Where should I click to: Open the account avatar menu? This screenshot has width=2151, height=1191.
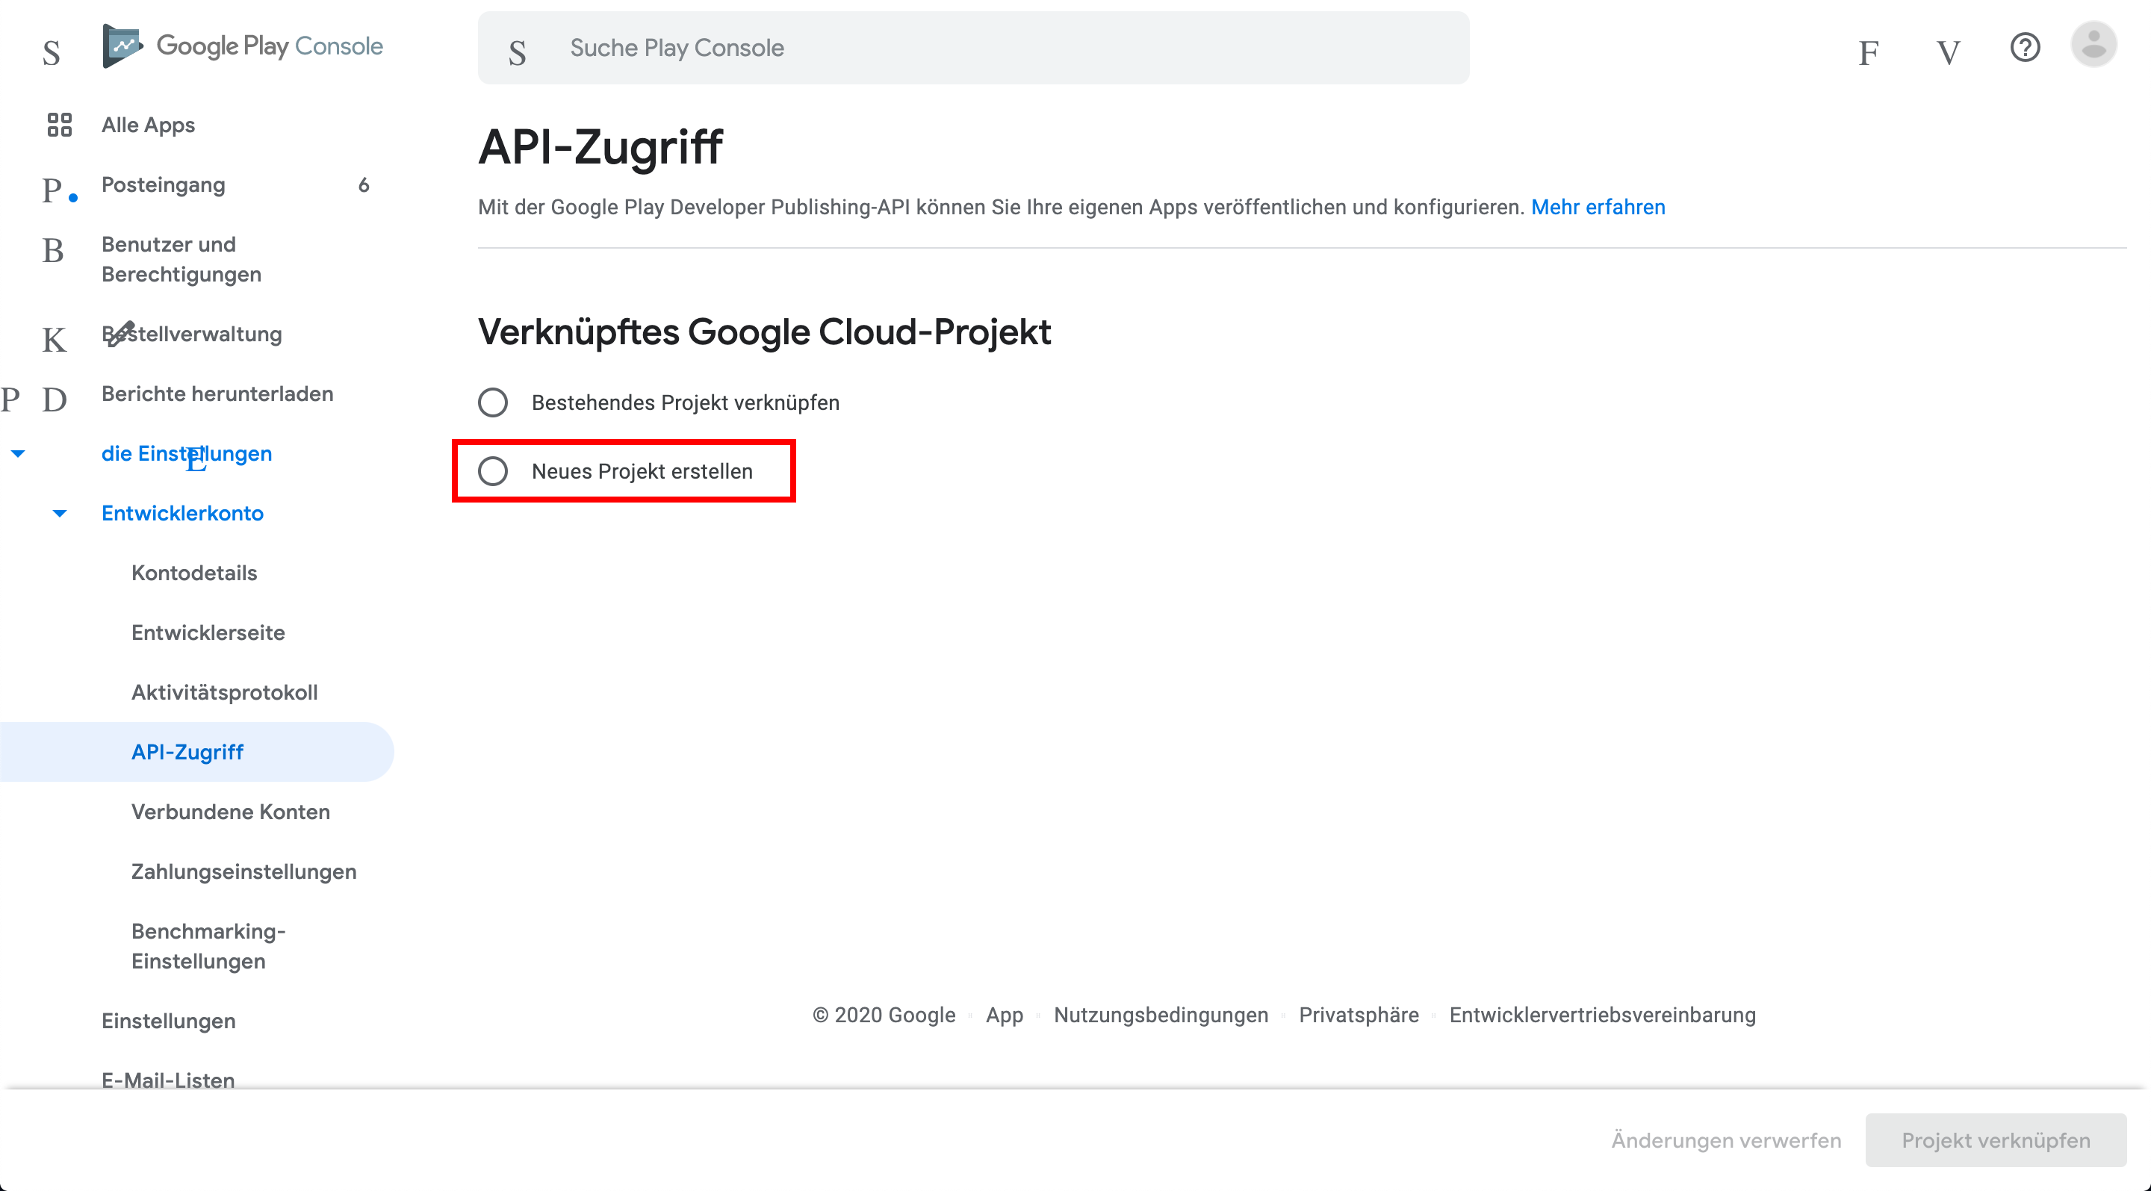point(2093,45)
